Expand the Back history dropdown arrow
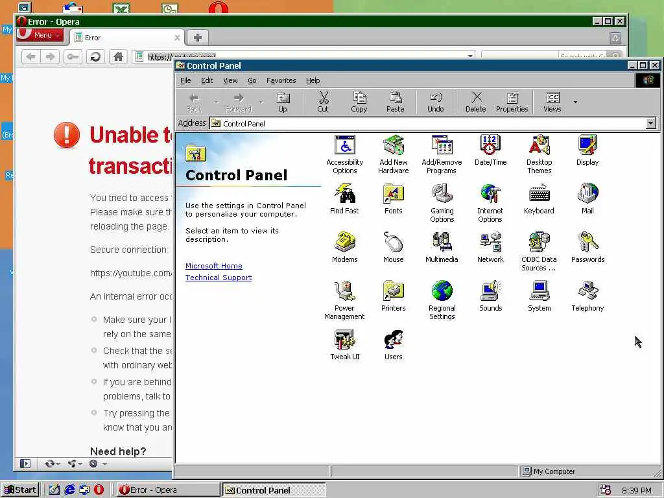The height and width of the screenshot is (498, 664). tap(216, 102)
